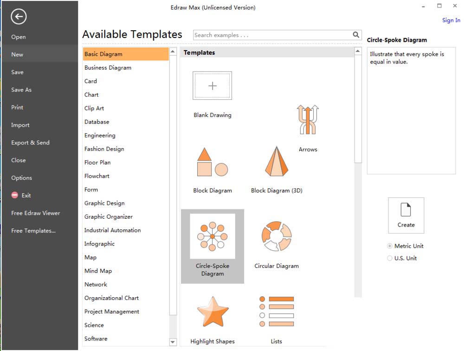Open the Options menu item
This screenshot has width=464, height=351.
[x=22, y=178]
